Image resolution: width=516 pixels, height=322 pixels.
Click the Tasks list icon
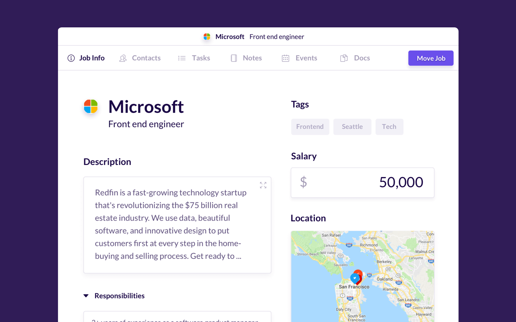182,58
